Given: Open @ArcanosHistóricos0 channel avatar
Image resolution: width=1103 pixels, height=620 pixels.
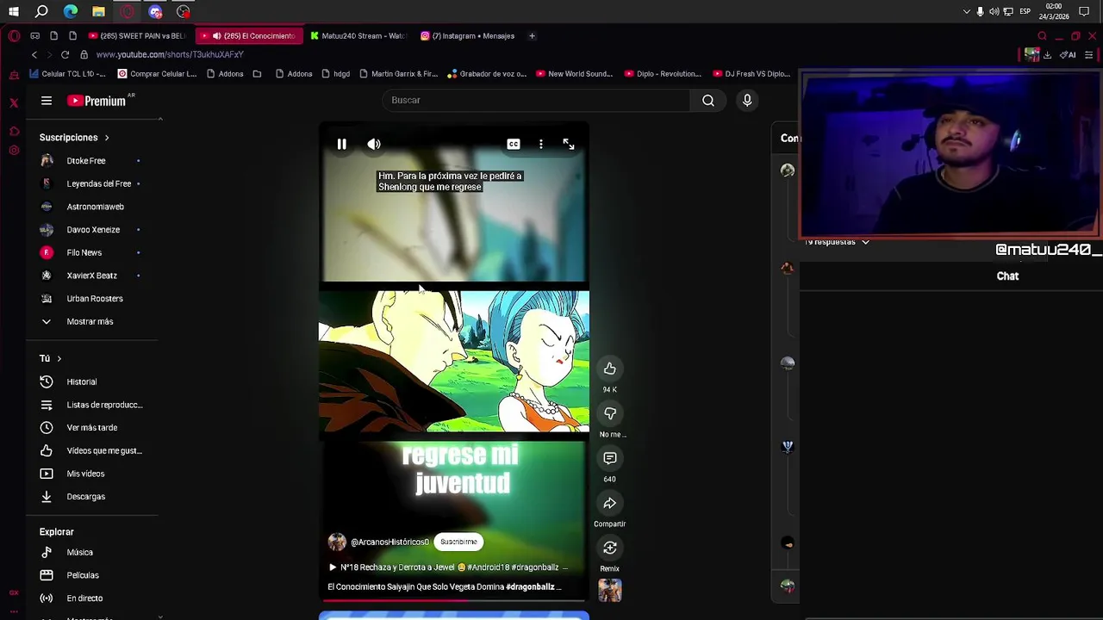Looking at the screenshot, I should [337, 542].
